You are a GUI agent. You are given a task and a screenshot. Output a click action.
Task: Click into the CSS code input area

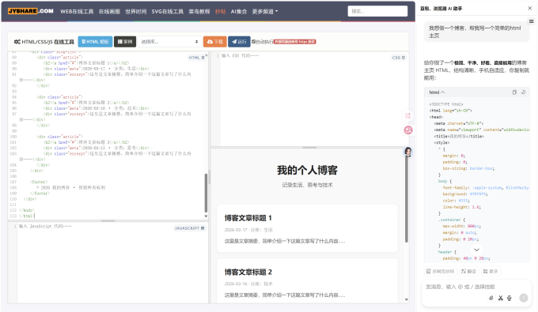click(309, 100)
